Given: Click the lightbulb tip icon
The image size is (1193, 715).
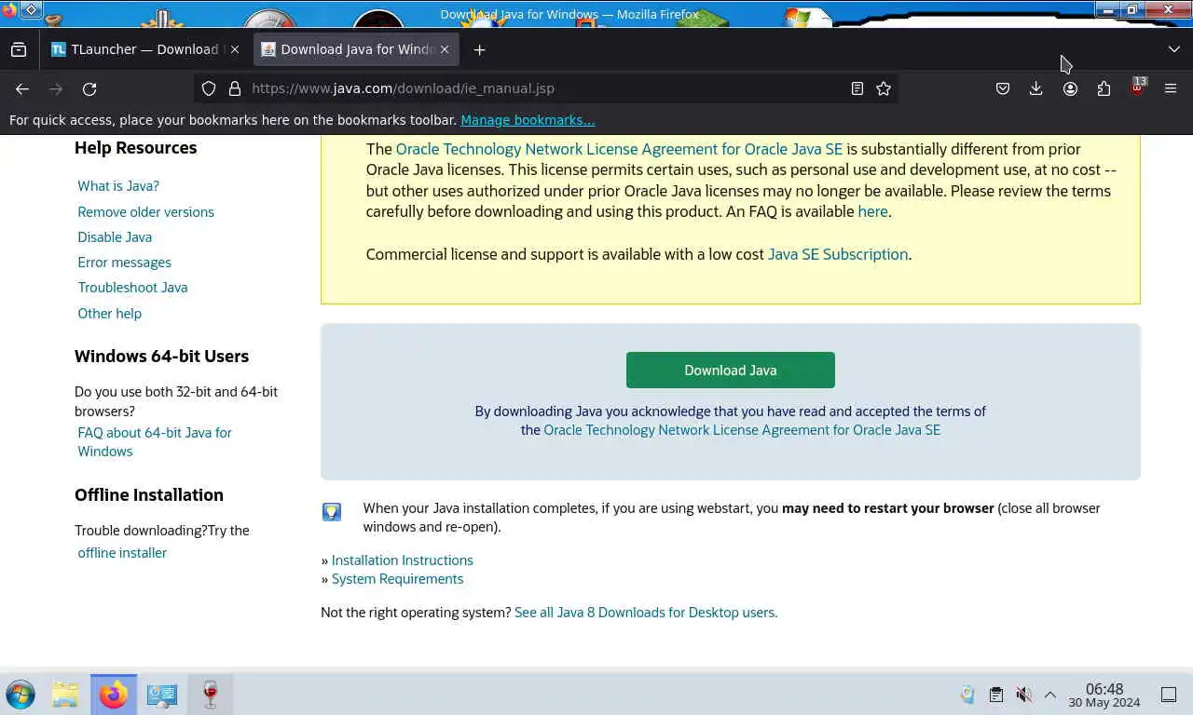Looking at the screenshot, I should (332, 511).
